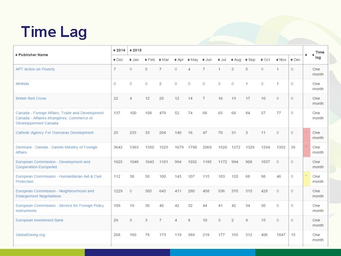This screenshot has height=256, width=341.
Task: Open APT Action on Poverty publisher link
Action: click(35, 69)
